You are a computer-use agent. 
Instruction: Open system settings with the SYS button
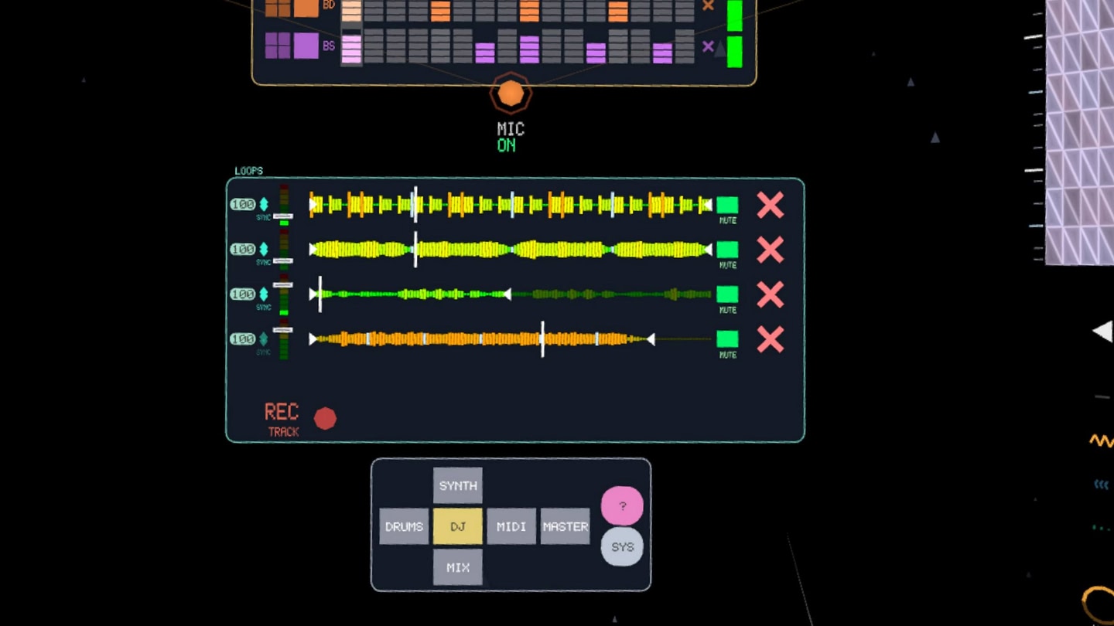[622, 546]
